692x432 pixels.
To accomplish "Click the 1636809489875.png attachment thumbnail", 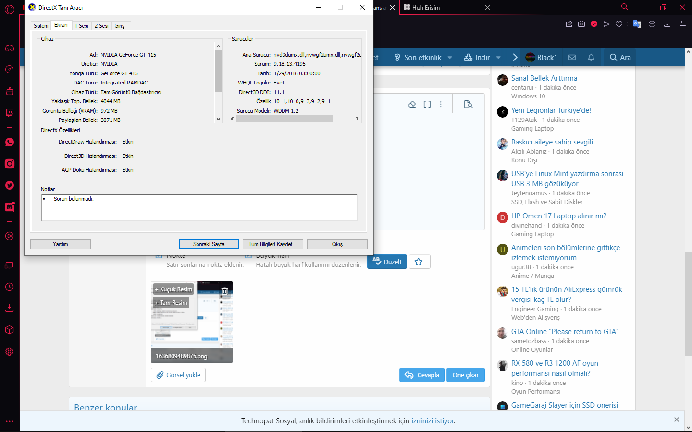I will coord(192,322).
